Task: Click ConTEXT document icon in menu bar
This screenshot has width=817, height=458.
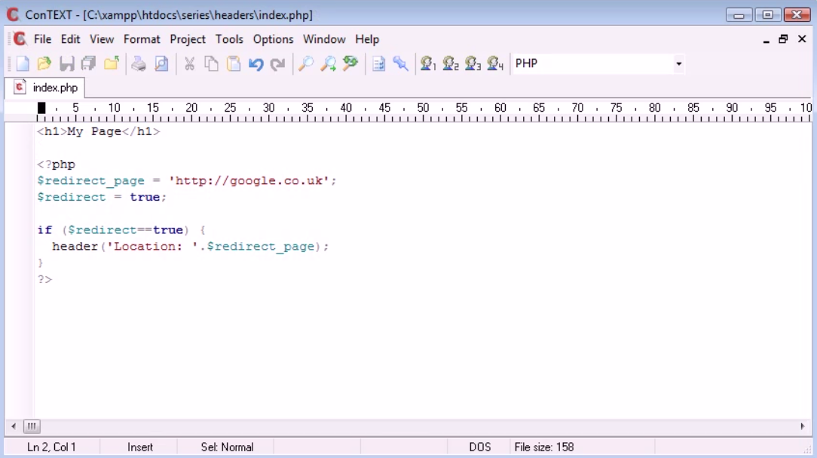Action: pyautogui.click(x=20, y=39)
